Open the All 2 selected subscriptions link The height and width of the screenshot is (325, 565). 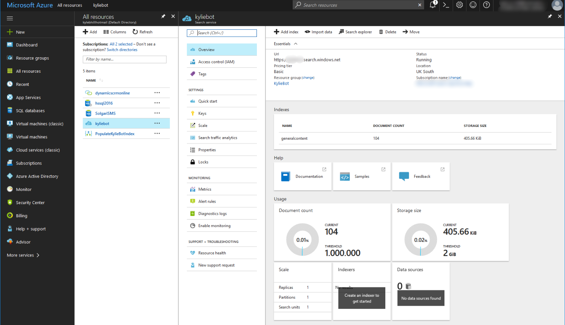pyautogui.click(x=121, y=44)
